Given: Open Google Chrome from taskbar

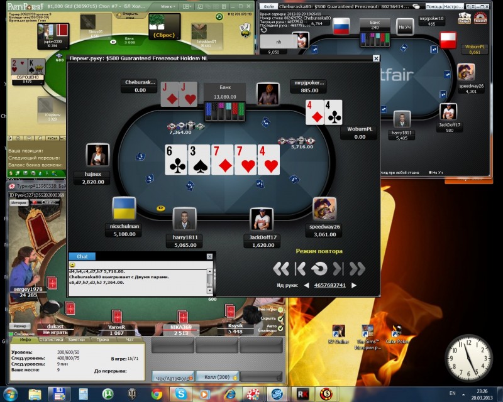Looking at the screenshot, I should tap(157, 394).
